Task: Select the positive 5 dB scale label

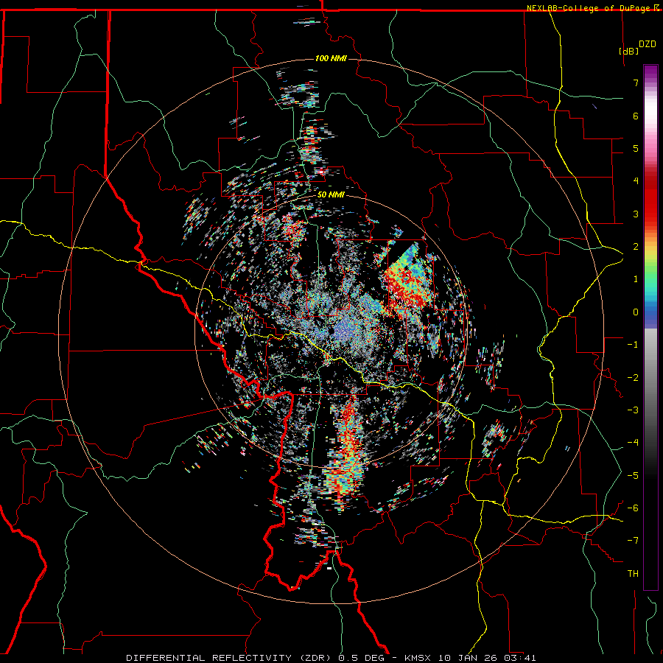Action: coord(636,148)
